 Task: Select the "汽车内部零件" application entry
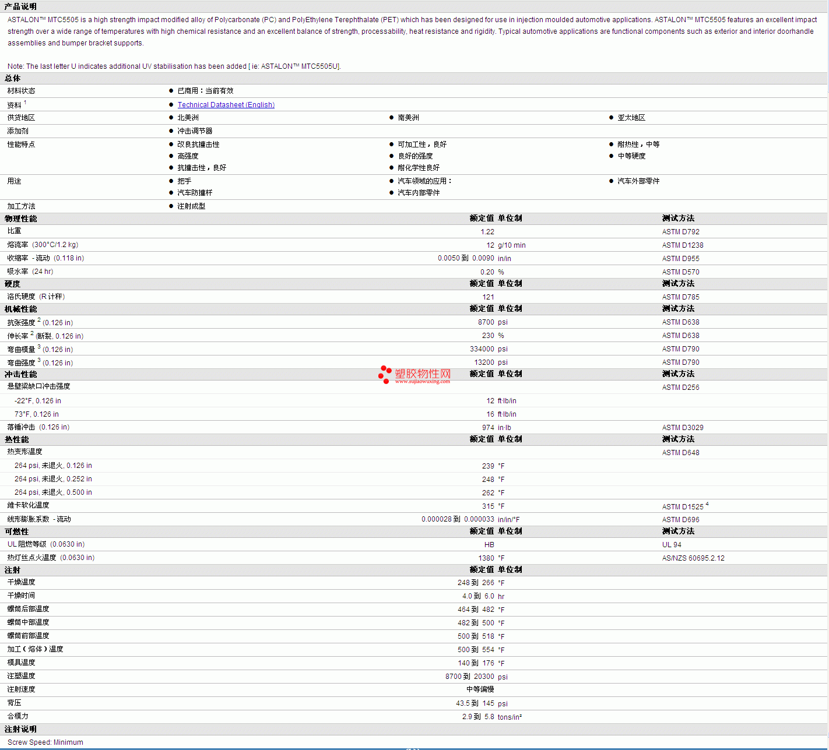pyautogui.click(x=419, y=193)
